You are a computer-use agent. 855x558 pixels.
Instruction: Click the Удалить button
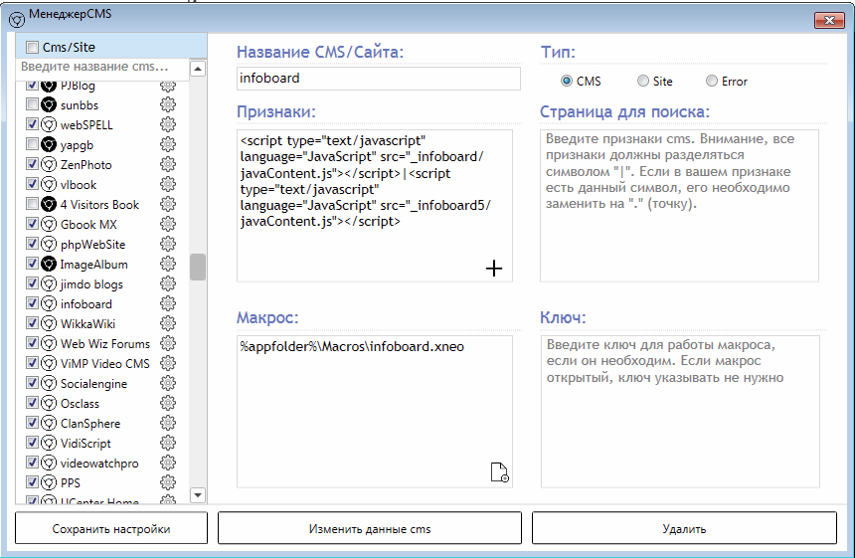pos(684,528)
